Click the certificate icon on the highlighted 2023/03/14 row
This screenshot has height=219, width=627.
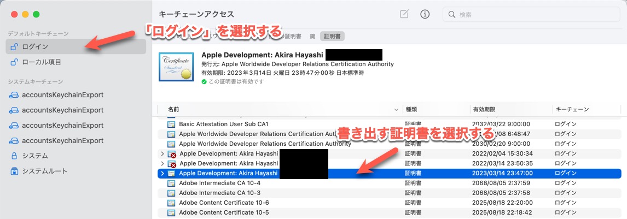pyautogui.click(x=172, y=174)
